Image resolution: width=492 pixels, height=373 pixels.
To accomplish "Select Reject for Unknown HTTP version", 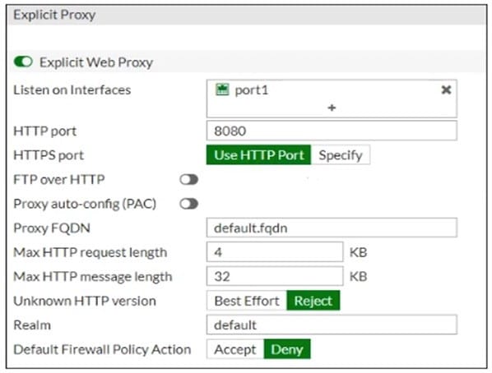I will pos(313,301).
